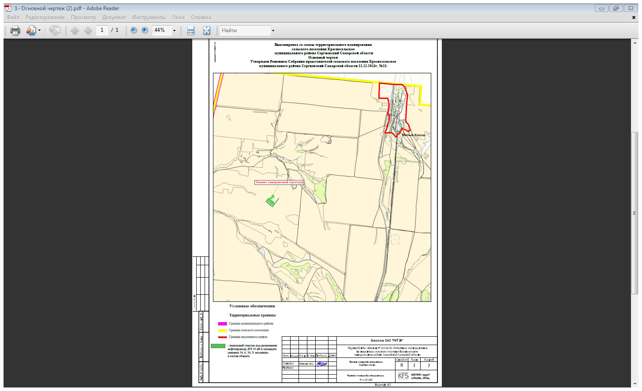
Task: Click the collaborate and share icon
Action: tap(31, 30)
